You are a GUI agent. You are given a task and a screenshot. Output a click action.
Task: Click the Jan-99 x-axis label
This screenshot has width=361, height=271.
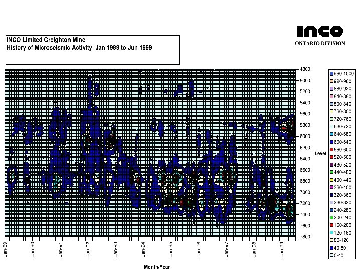click(x=282, y=250)
